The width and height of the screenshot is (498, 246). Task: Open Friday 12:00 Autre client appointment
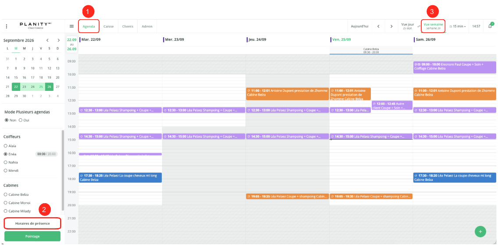[x=392, y=105]
